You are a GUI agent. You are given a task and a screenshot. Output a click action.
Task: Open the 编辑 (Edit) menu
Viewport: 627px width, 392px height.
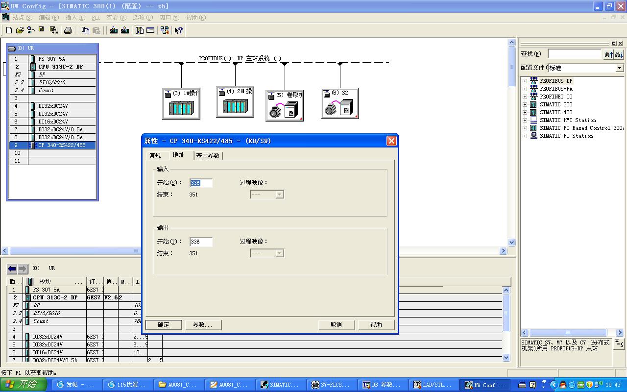point(48,17)
